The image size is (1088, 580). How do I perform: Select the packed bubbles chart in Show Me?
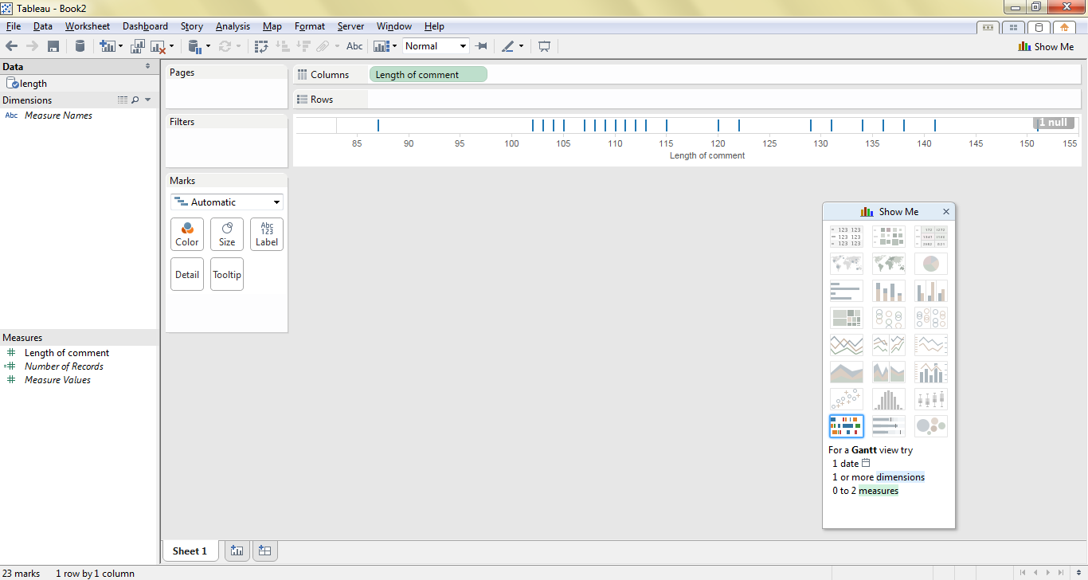[931, 426]
